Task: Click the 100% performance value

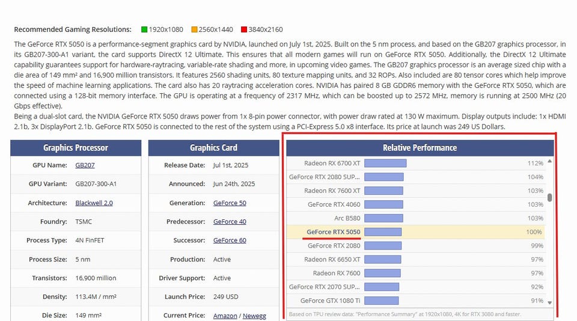Action: tap(534, 232)
